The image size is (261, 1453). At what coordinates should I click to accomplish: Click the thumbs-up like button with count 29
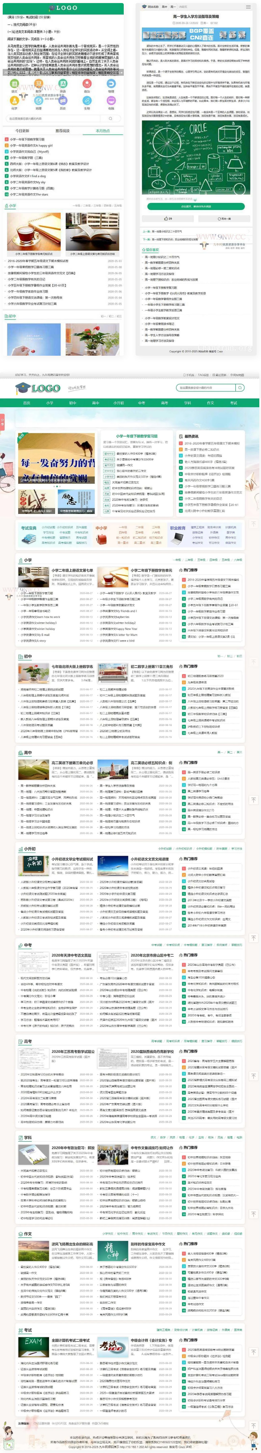(x=168, y=218)
